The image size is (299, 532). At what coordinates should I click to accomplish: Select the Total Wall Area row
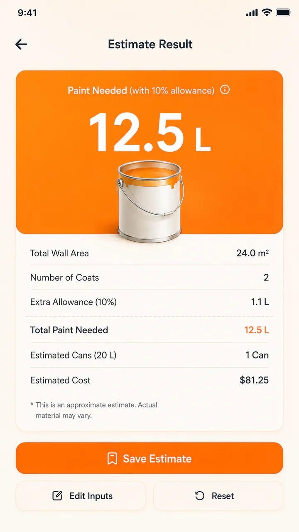click(x=149, y=253)
